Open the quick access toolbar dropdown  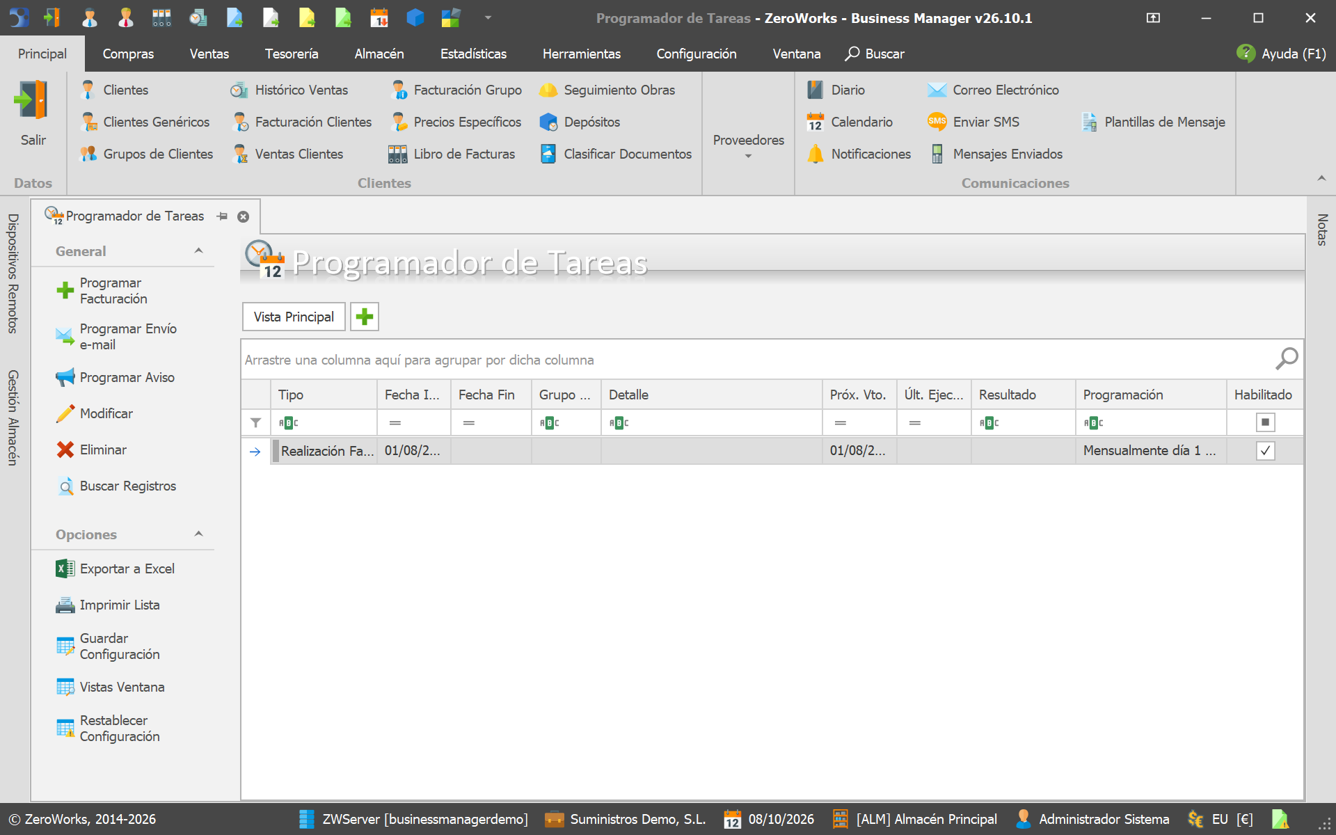click(x=488, y=17)
